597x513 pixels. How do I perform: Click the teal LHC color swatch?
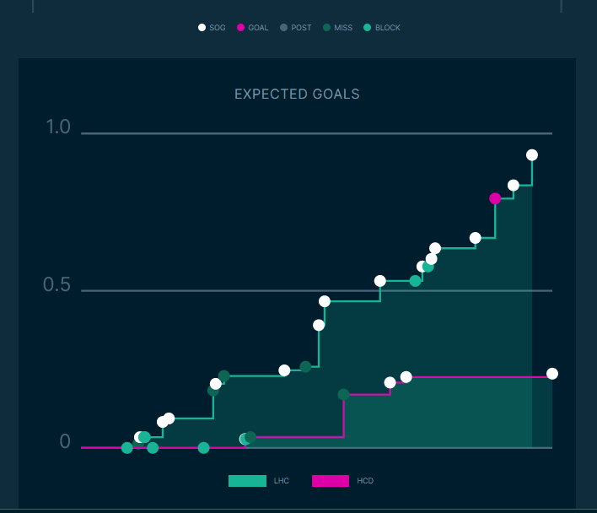247,481
